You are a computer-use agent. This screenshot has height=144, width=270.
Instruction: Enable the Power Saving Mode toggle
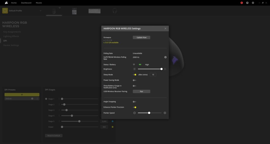[134, 80]
